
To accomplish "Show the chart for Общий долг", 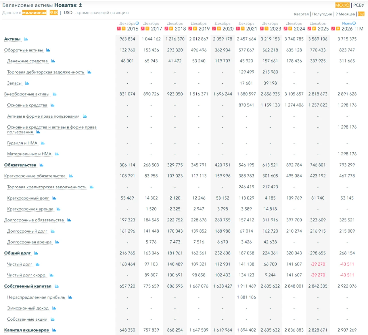I will pos(36,253).
